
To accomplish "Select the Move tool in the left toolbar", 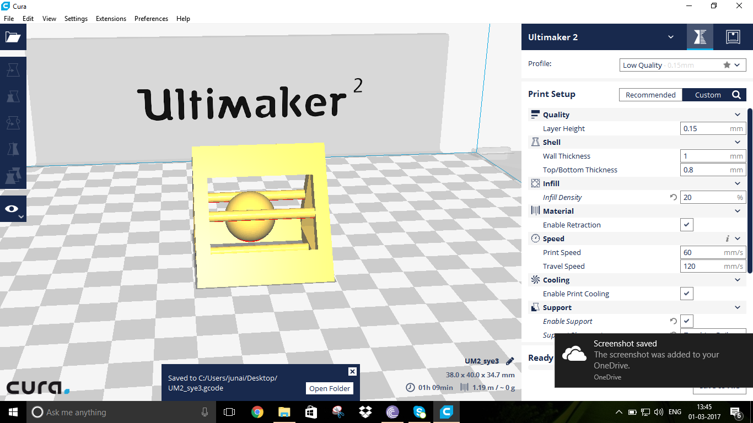I will pos(13,70).
